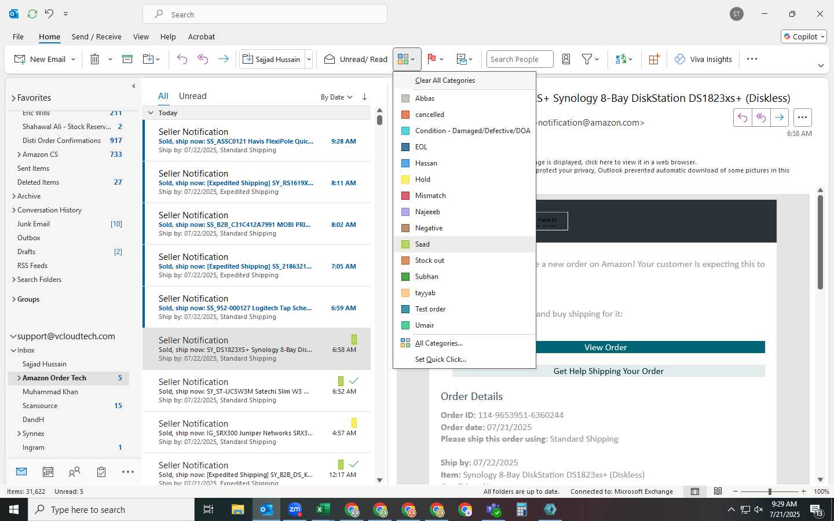Select the cancelled orange category
The width and height of the screenshot is (834, 521).
point(464,115)
